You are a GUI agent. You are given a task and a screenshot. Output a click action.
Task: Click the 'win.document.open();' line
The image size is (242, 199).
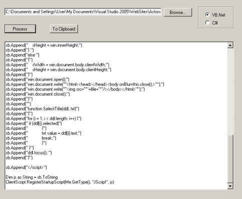[37, 79]
